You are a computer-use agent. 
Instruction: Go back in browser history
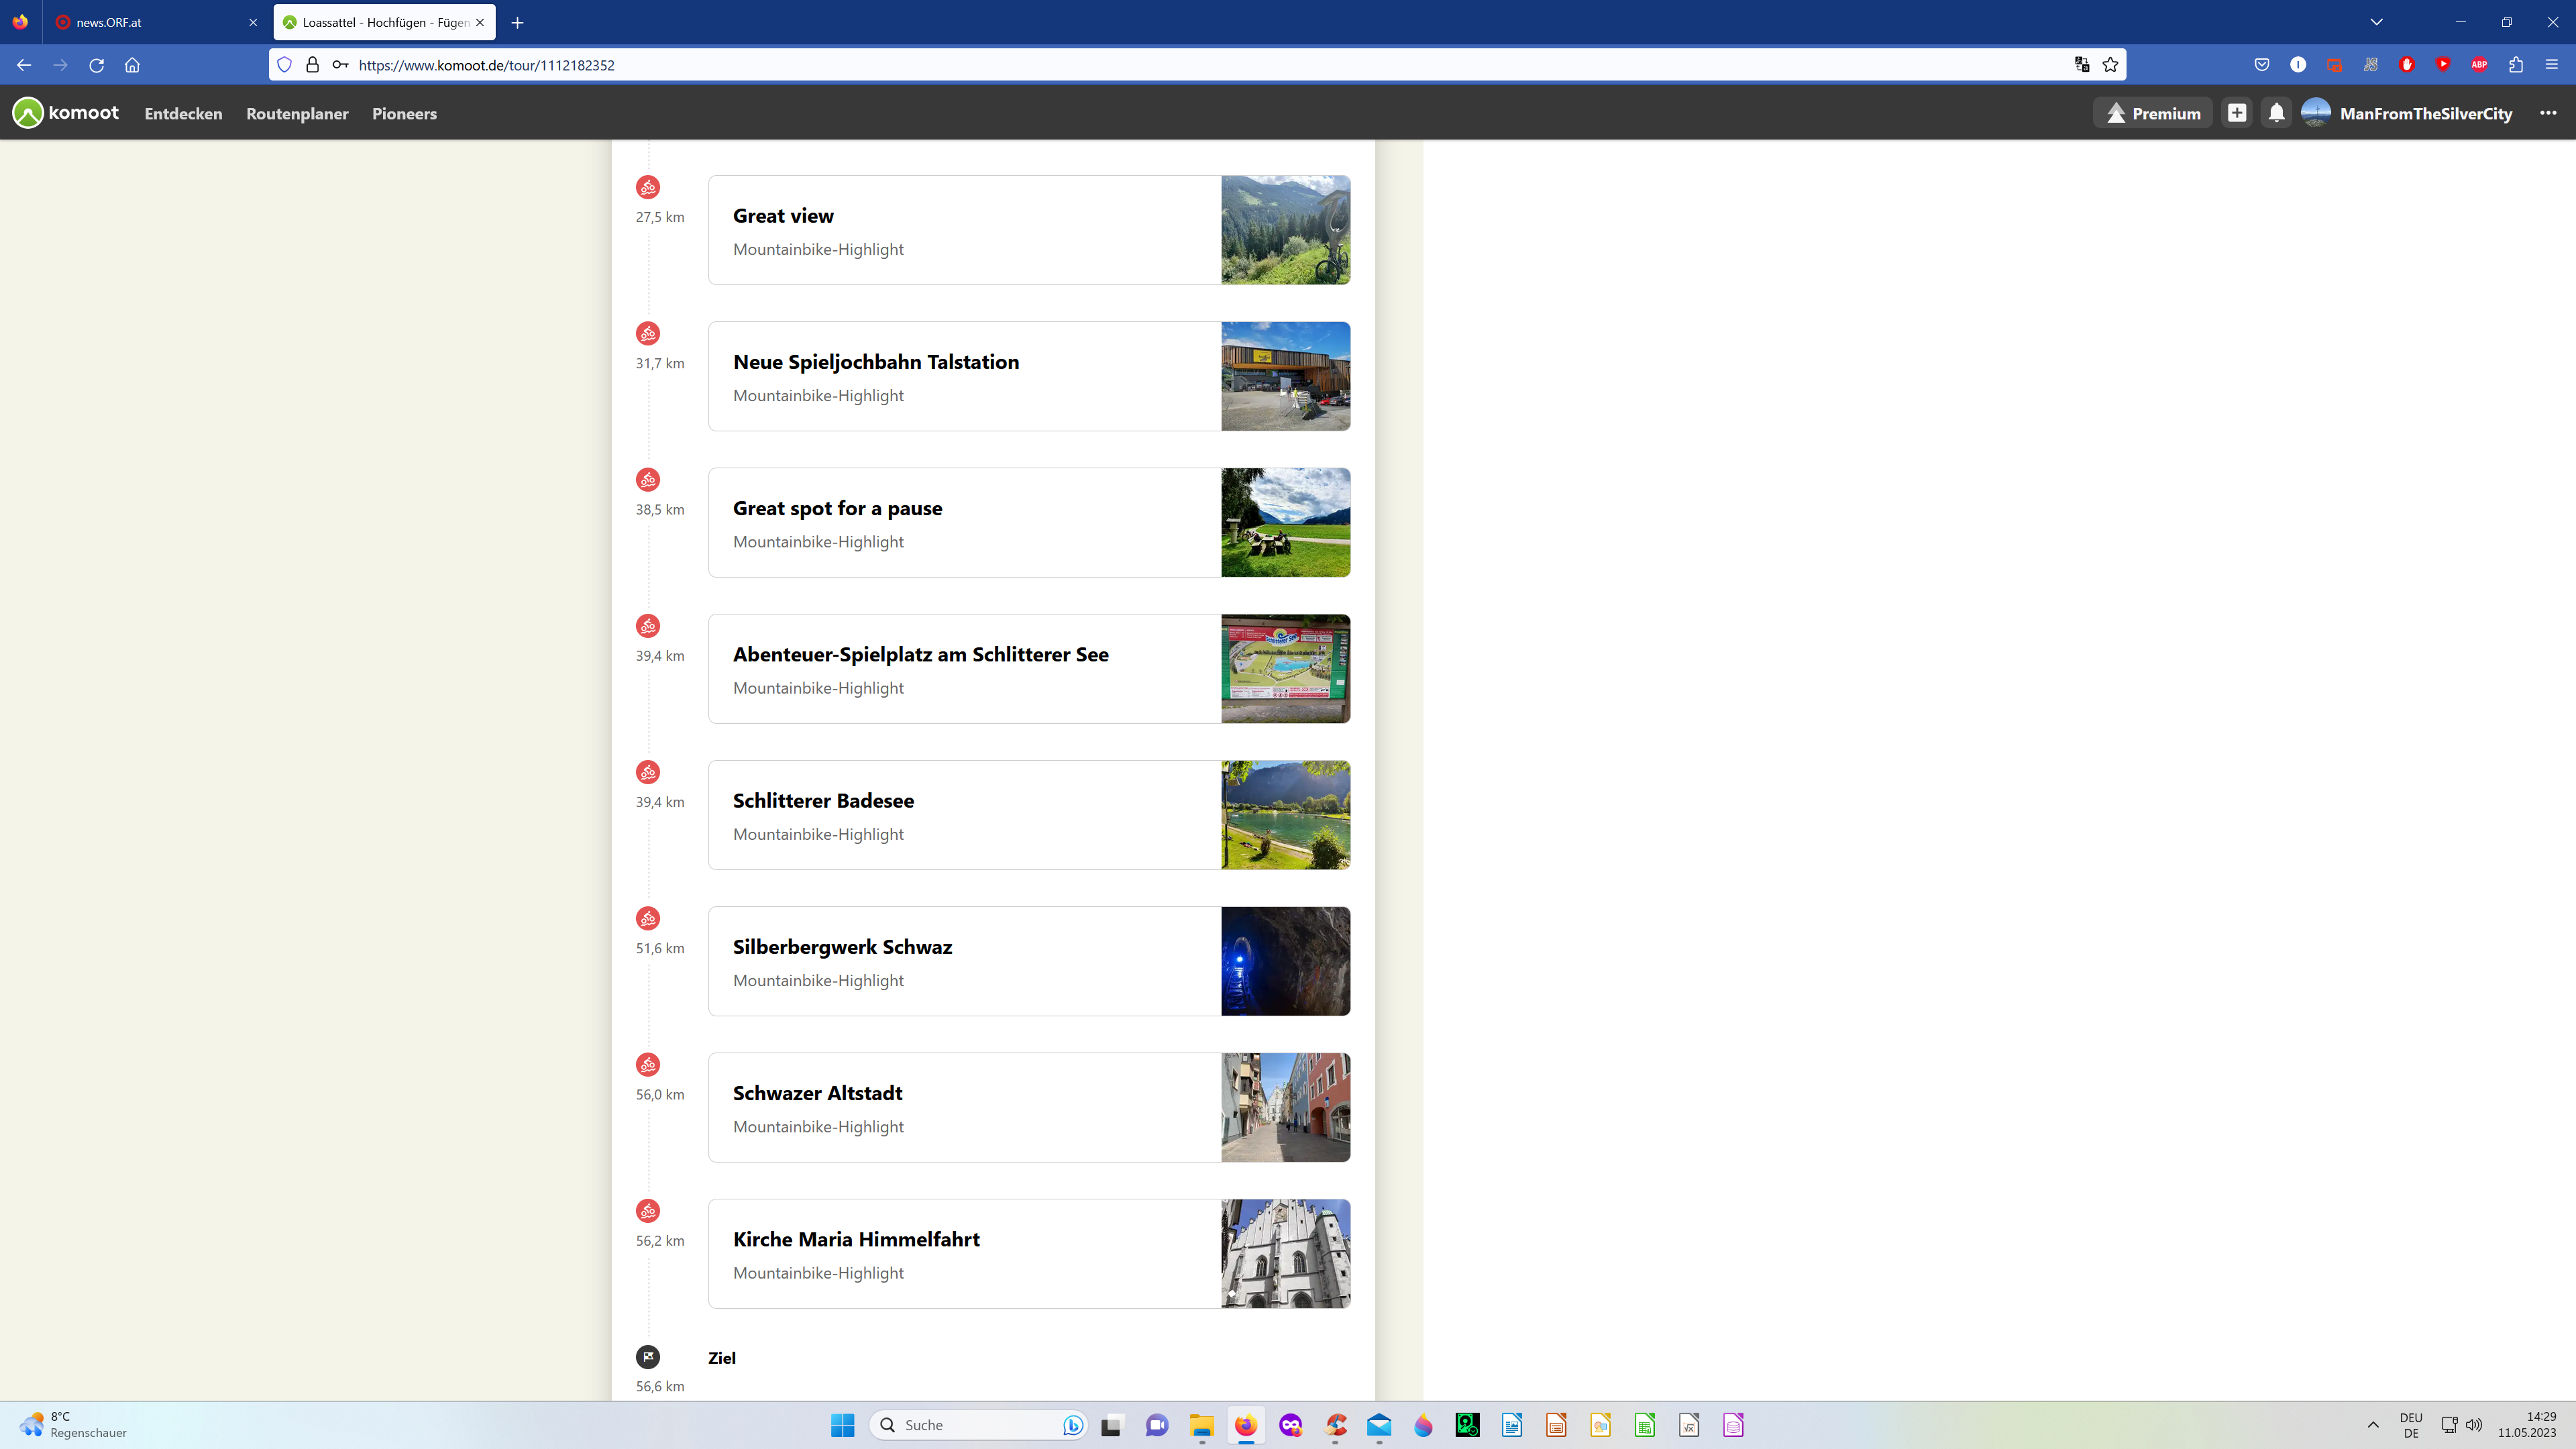click(24, 65)
